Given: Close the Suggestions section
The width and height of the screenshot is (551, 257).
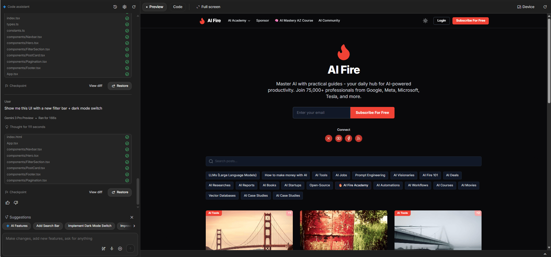Looking at the screenshot, I should click(132, 217).
